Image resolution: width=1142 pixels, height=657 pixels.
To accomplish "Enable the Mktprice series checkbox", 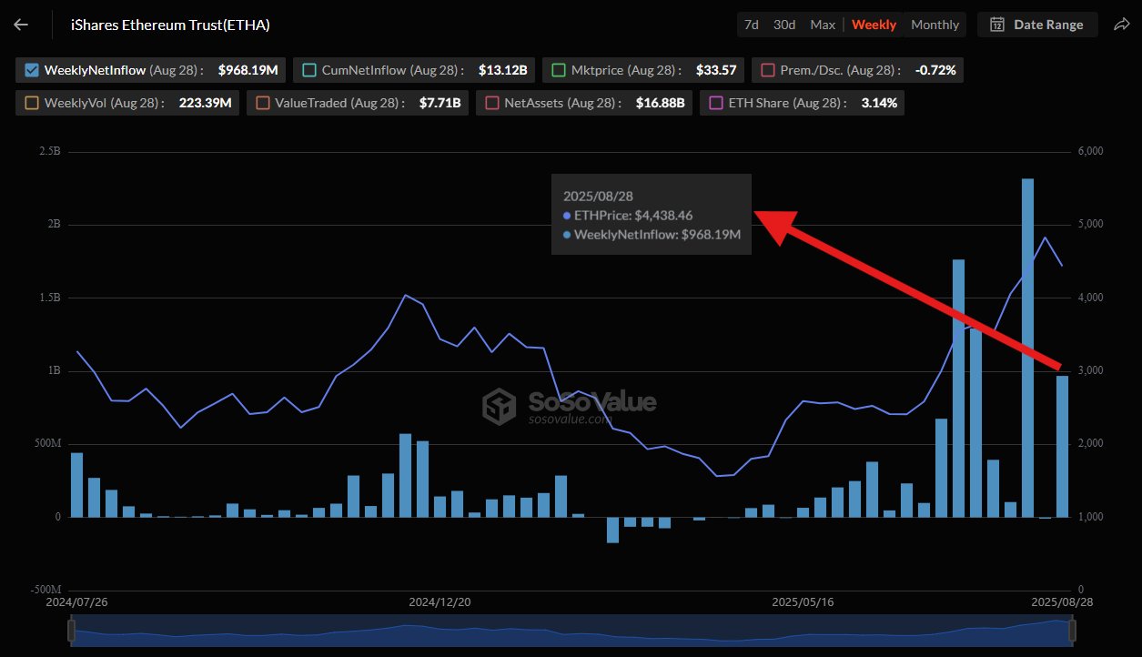I will (558, 70).
